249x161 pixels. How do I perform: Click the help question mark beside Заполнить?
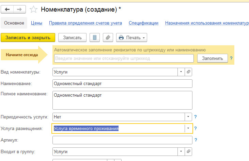(231, 58)
